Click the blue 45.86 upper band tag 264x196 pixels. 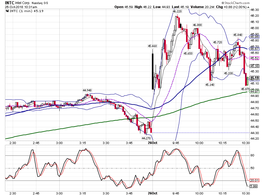pyautogui.click(x=254, y=37)
